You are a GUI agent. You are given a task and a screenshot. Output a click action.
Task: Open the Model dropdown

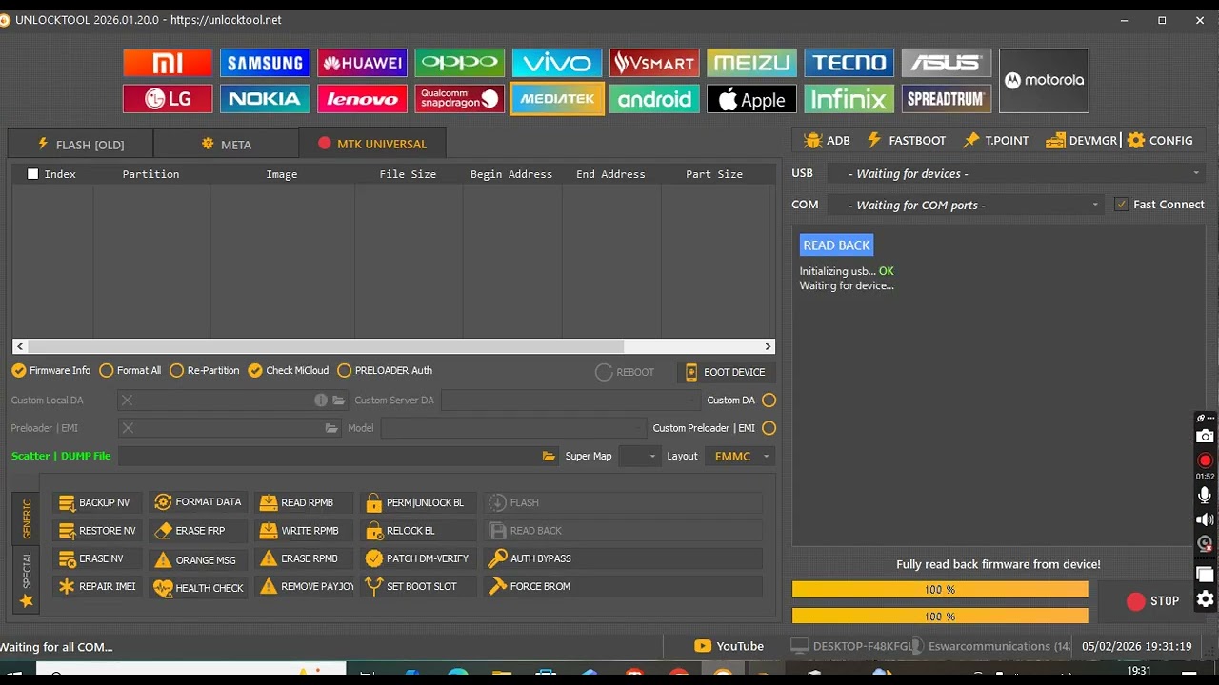(513, 428)
